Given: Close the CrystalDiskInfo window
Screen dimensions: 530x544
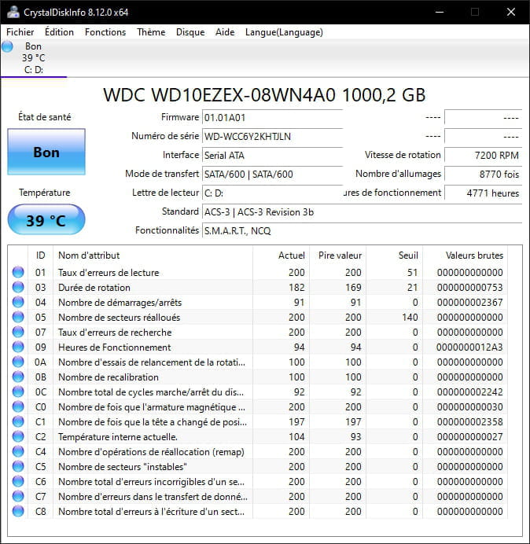Looking at the screenshot, I should coord(511,12).
